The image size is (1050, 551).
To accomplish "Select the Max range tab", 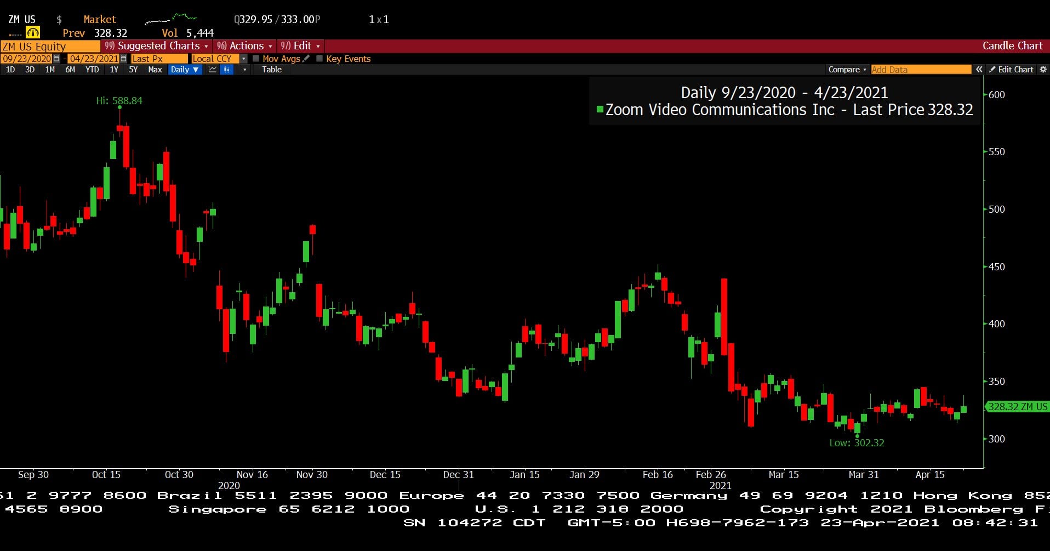I will 155,70.
